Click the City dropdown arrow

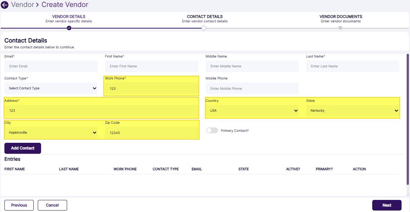95,132
